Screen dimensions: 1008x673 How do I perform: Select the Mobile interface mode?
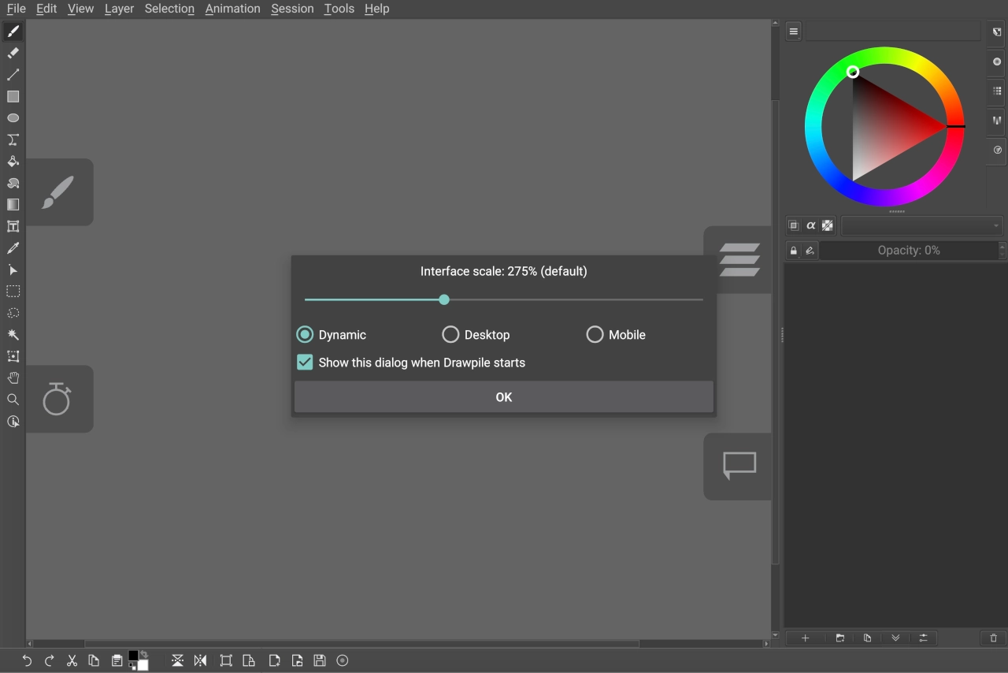[595, 334]
